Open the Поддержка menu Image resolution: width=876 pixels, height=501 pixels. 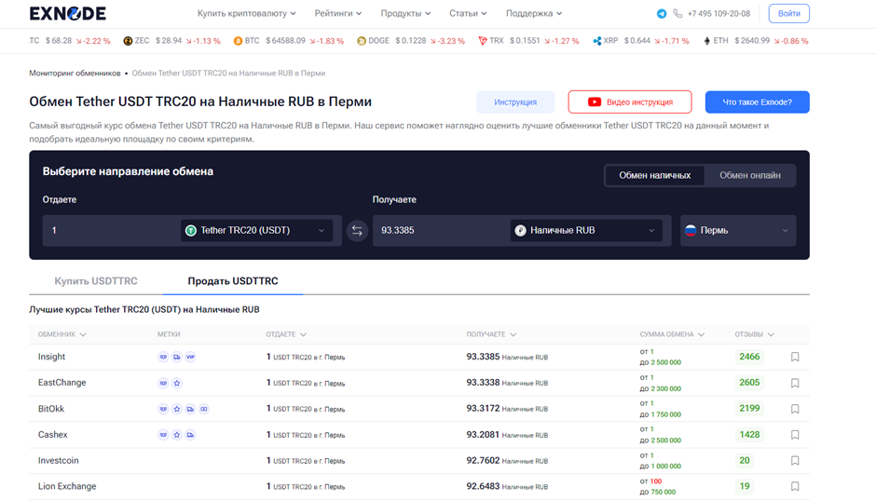pos(534,13)
